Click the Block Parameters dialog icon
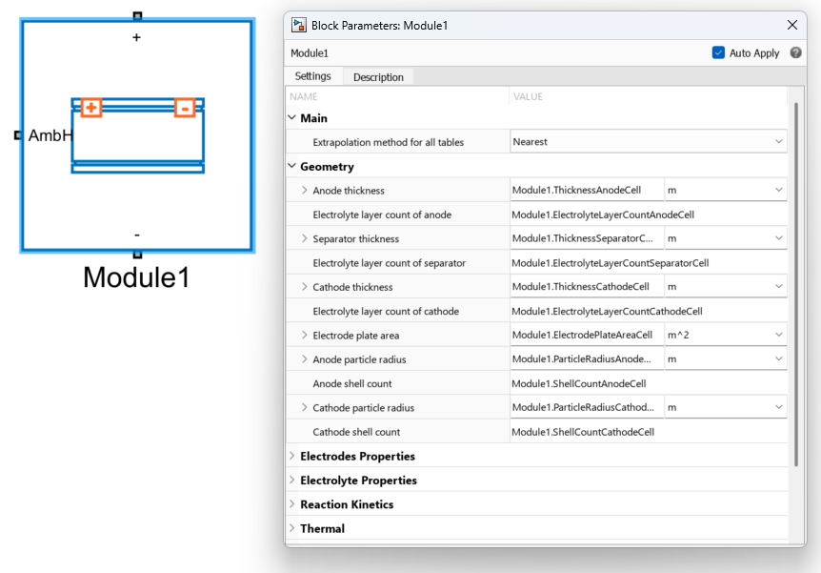This screenshot has height=573, width=821. click(x=299, y=25)
